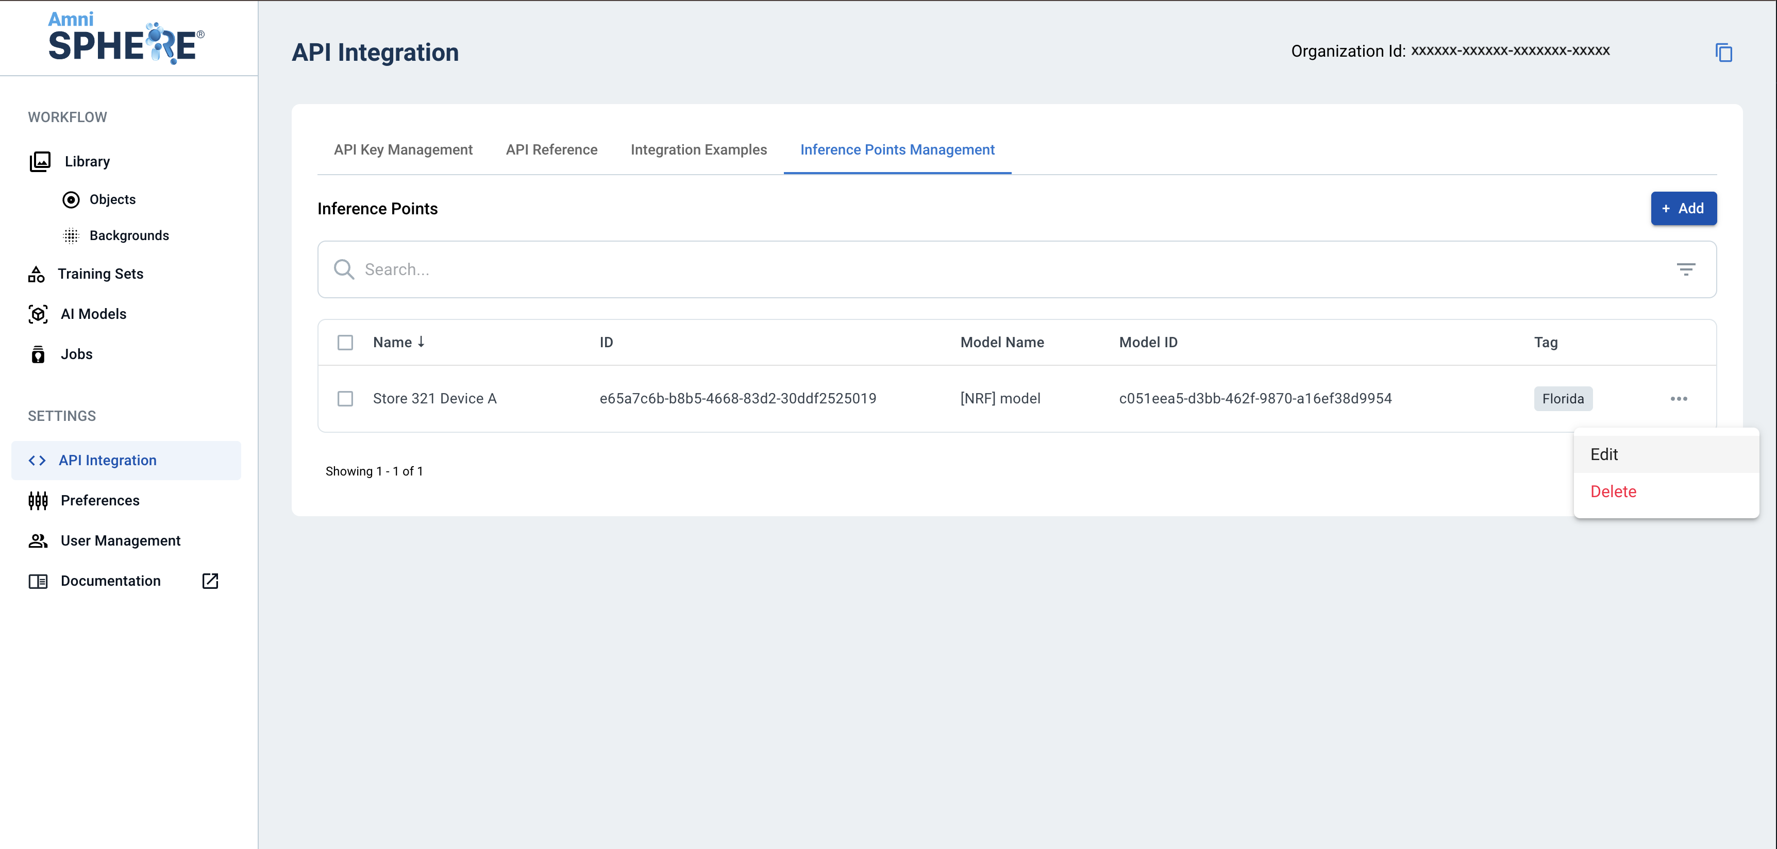The width and height of the screenshot is (1777, 849).
Task: Copy the Organization Id with copy icon
Action: coord(1723,53)
